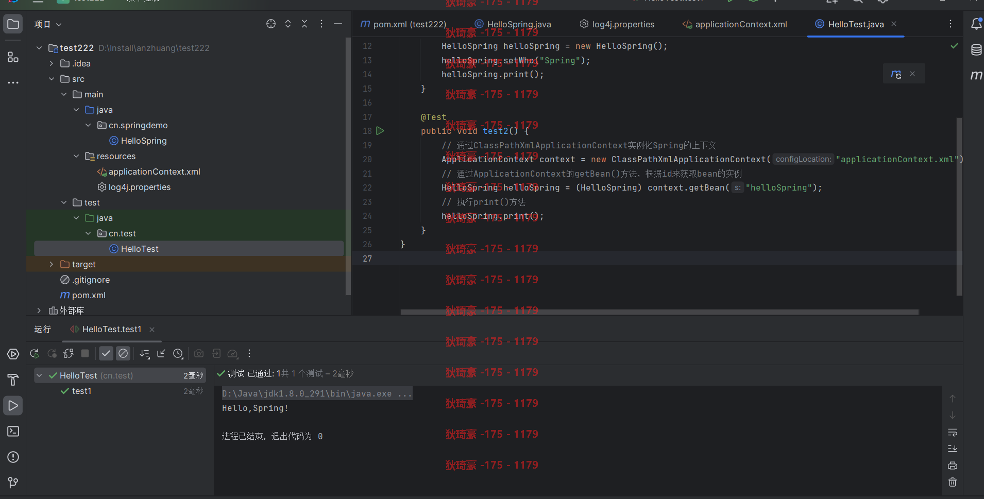Dismiss the floating Maven reload popup
The height and width of the screenshot is (499, 984).
click(912, 74)
